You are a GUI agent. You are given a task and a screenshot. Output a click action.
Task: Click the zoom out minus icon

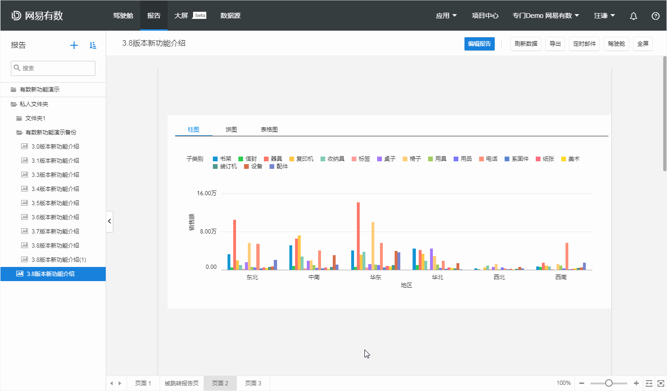(x=582, y=383)
